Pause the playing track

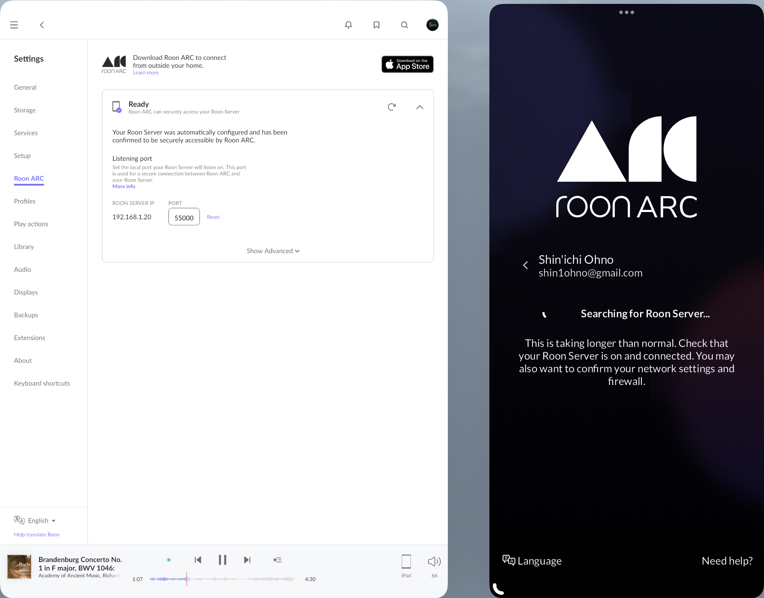pos(223,560)
